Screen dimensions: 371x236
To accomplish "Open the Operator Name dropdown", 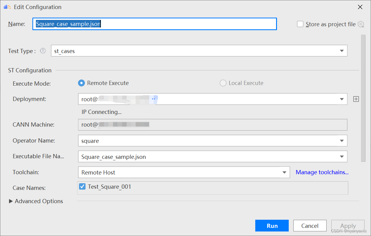I will point(342,140).
